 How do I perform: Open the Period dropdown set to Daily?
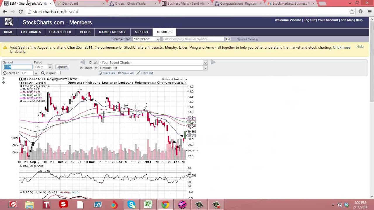coord(43,67)
